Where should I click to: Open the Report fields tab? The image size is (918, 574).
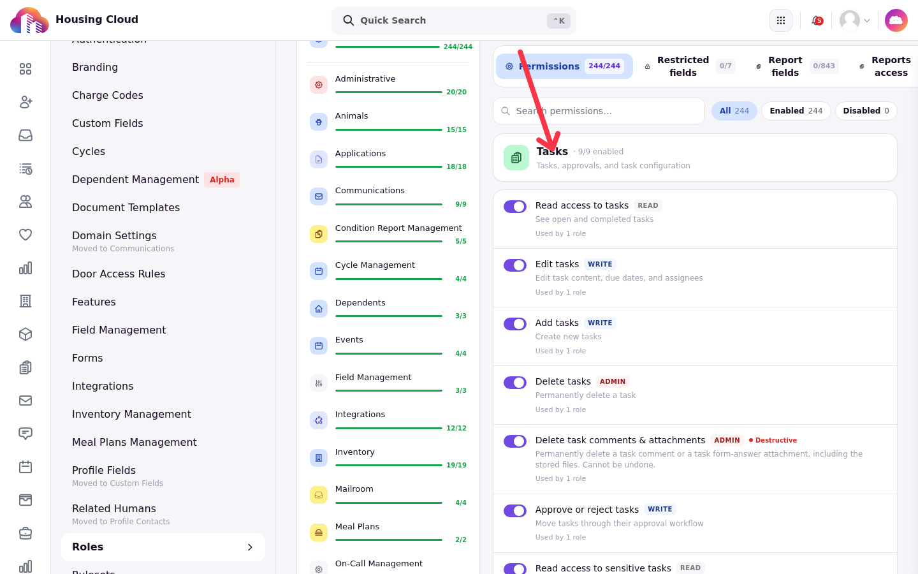click(797, 66)
